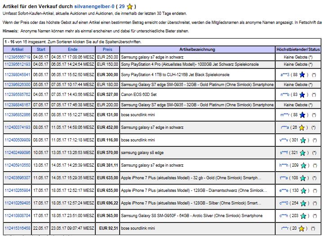
Task: Click the turquoise star next to bidder c***h
Action: [x=303, y=216]
